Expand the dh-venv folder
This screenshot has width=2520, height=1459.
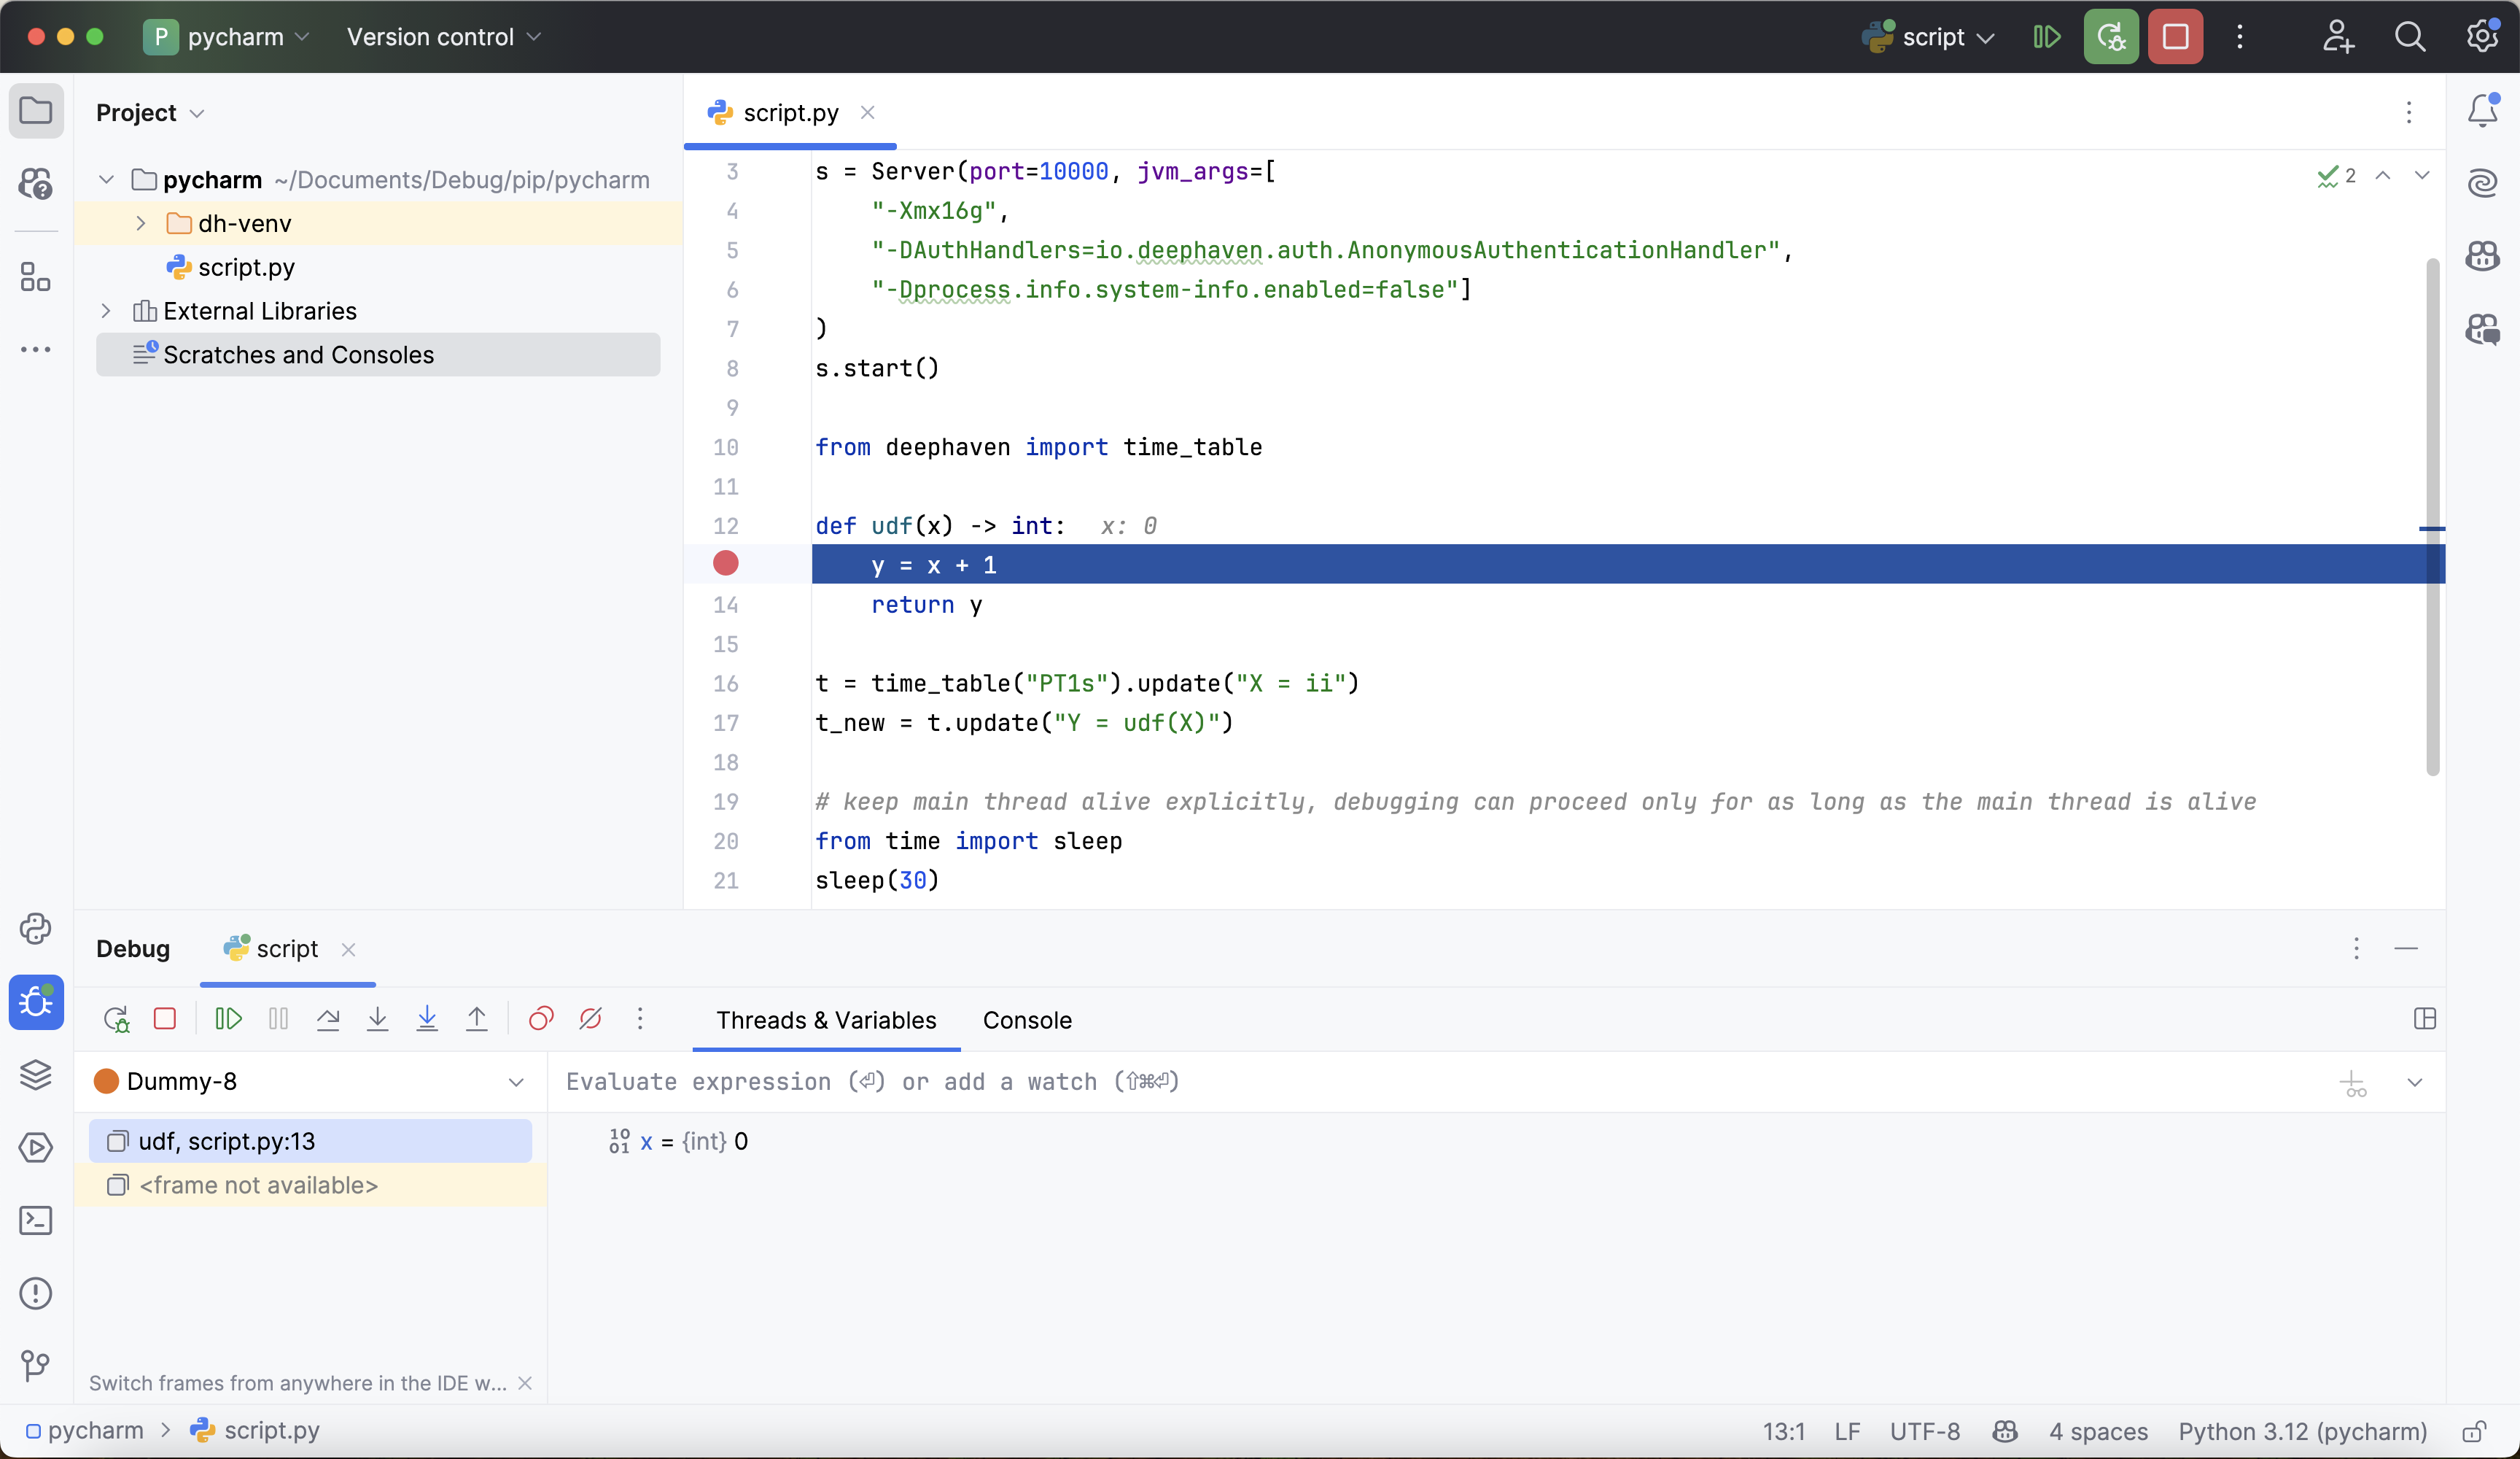pos(141,223)
